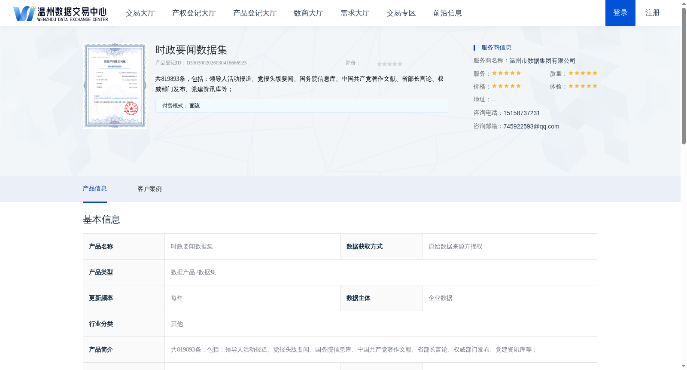Click the 登录 login button
687x370 pixels.
(620, 13)
